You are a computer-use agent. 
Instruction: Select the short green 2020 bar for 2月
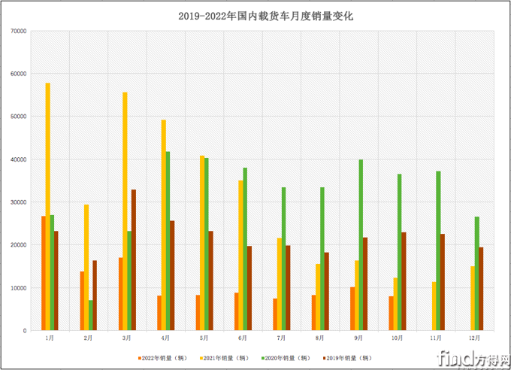pyautogui.click(x=91, y=315)
